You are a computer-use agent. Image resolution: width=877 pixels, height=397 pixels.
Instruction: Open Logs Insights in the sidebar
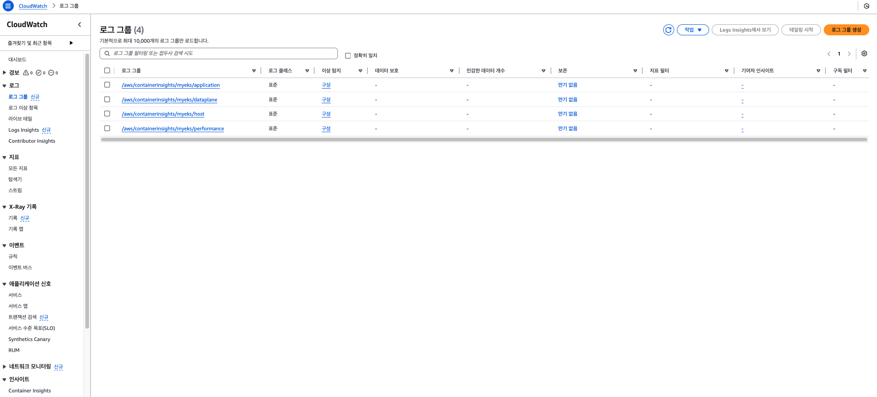[x=23, y=130]
